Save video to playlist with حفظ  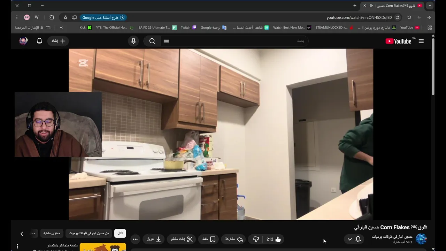209,239
